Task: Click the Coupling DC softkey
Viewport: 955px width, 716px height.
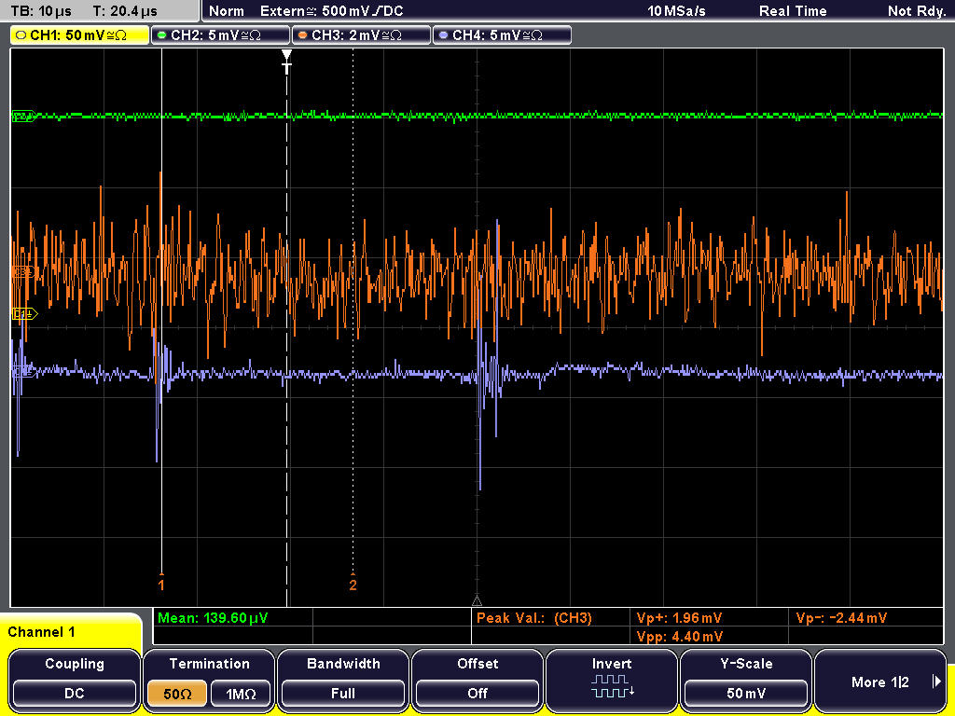Action: point(75,680)
